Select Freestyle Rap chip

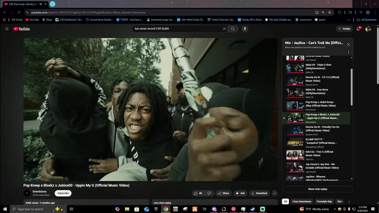point(324,201)
